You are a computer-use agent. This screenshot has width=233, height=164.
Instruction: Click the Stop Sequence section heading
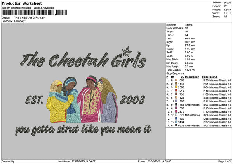[x=175, y=73]
